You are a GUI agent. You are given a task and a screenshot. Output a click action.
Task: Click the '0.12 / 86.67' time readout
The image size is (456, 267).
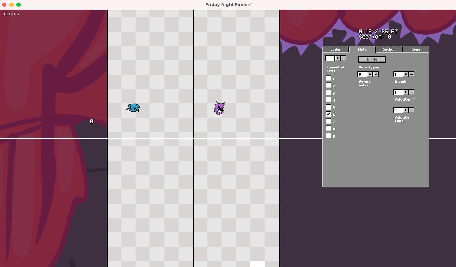378,31
